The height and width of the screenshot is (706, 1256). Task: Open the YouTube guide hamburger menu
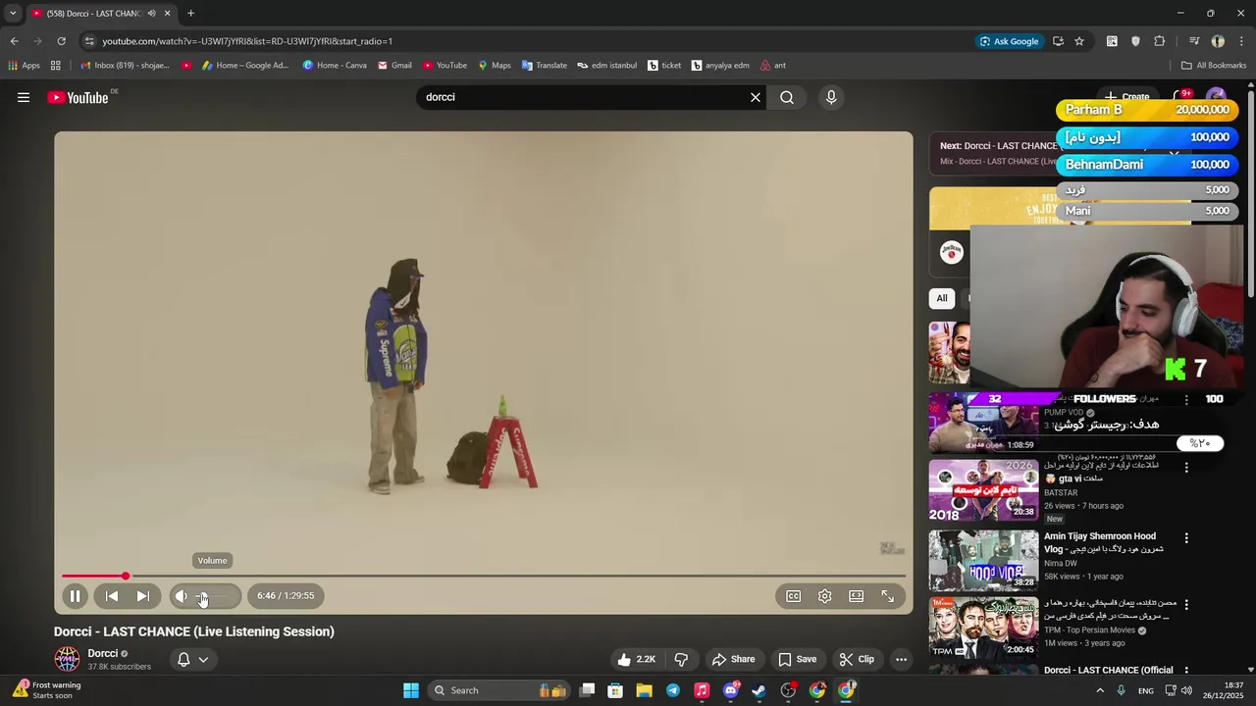click(24, 97)
